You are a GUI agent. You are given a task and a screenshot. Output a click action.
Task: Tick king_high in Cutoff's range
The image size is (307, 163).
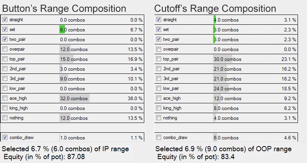(158, 108)
